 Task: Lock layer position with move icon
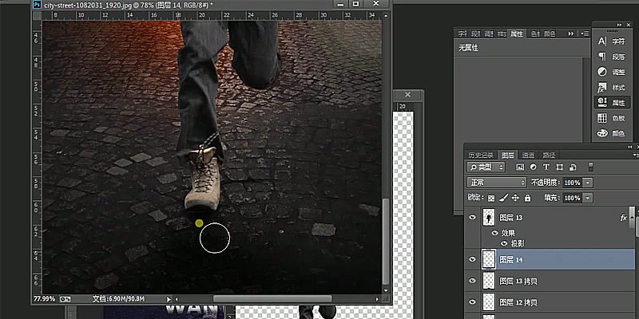[515, 198]
